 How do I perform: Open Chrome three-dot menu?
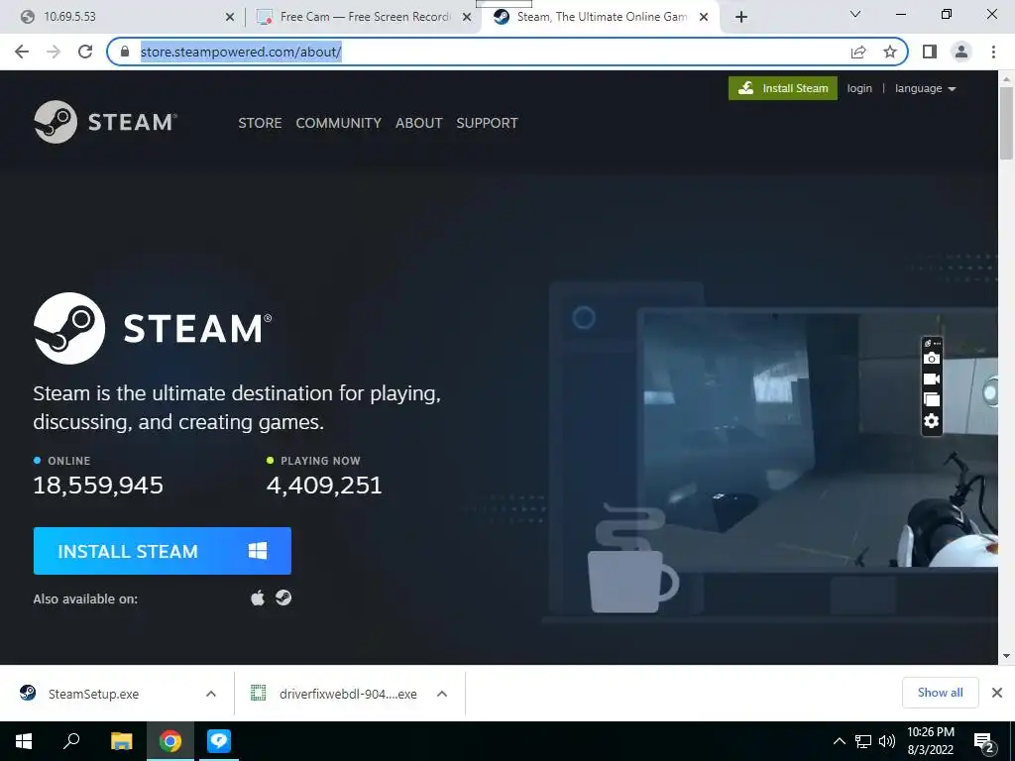[993, 52]
